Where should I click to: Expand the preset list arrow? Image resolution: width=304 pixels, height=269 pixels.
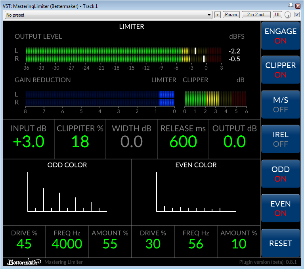pyautogui.click(x=209, y=15)
